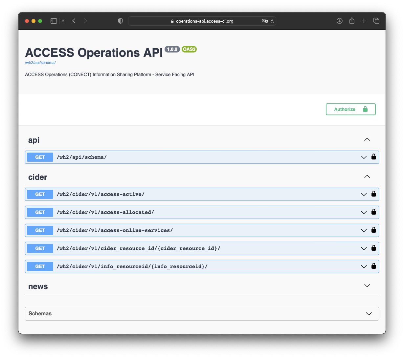Expand the news section
Viewport: 404px width, 358px height.
tap(367, 286)
